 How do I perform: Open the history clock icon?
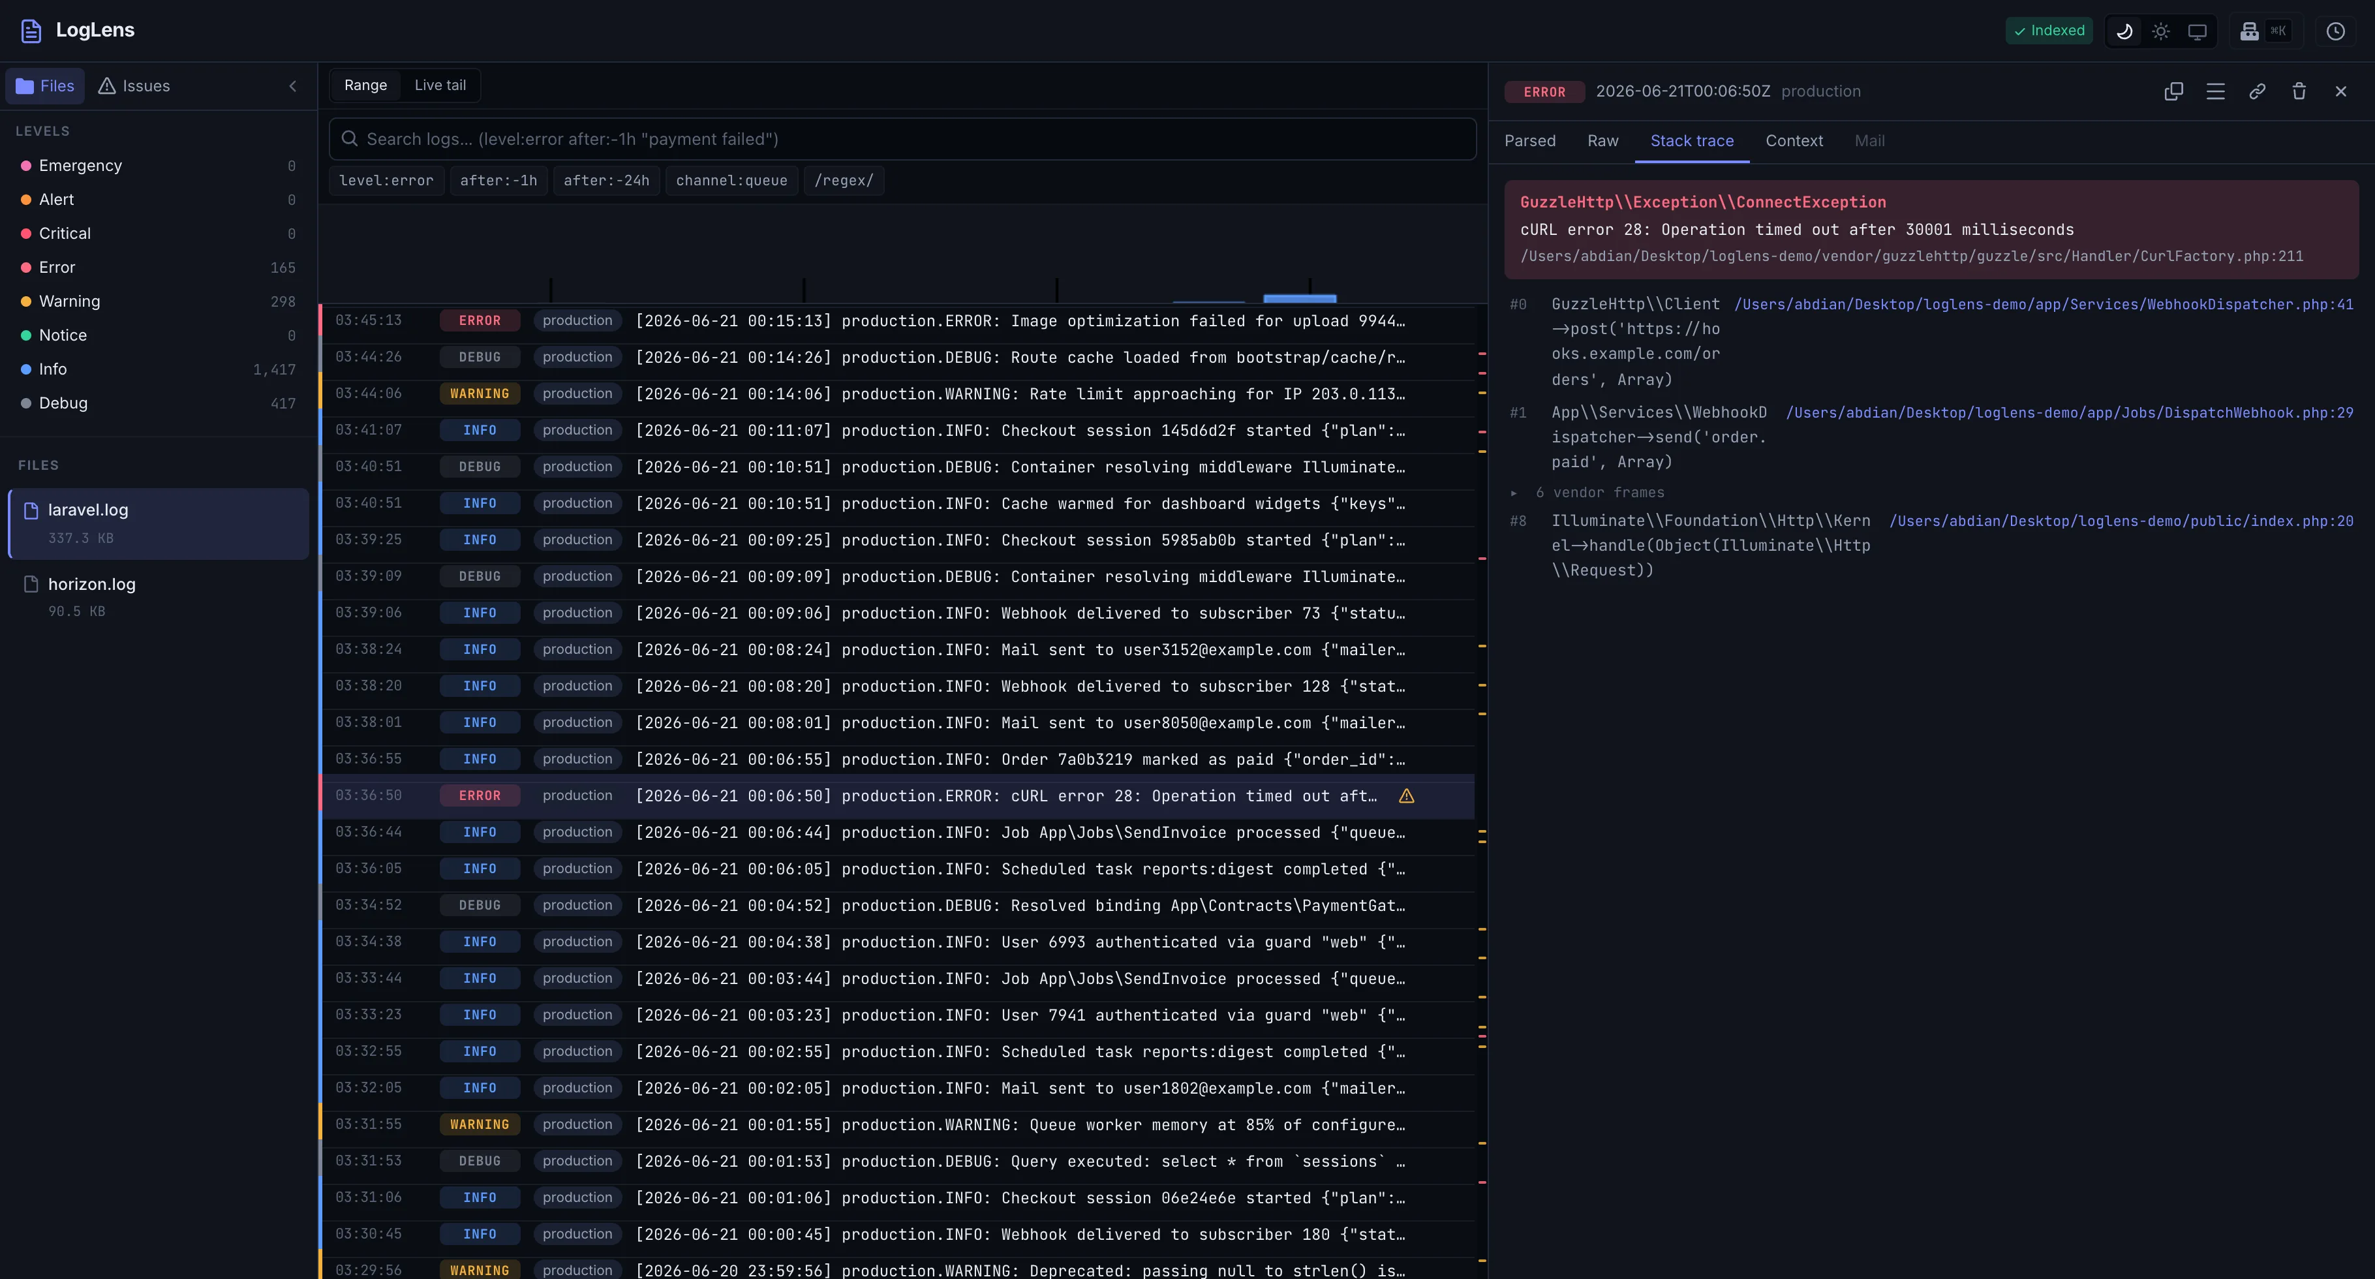[2335, 31]
